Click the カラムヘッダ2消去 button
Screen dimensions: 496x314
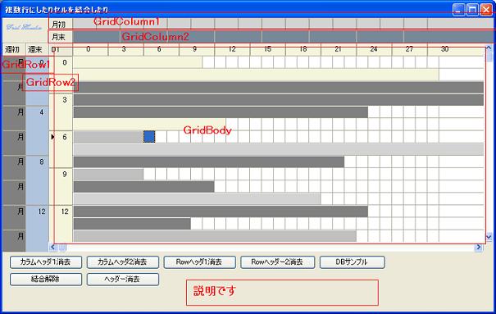[123, 262]
